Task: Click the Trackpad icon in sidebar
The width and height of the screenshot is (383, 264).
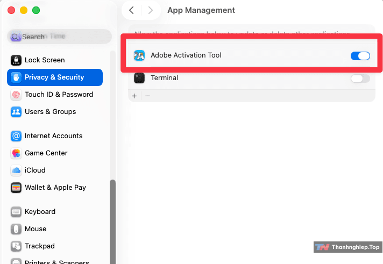Action: [x=16, y=246]
